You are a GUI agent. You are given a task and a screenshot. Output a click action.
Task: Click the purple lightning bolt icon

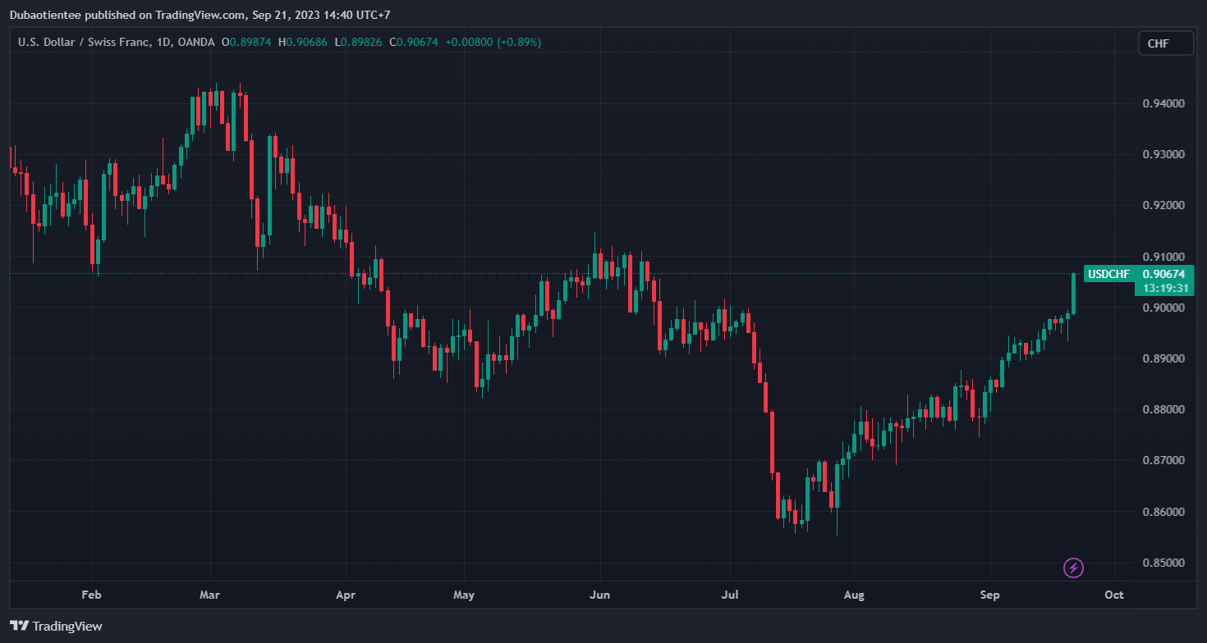(x=1073, y=568)
